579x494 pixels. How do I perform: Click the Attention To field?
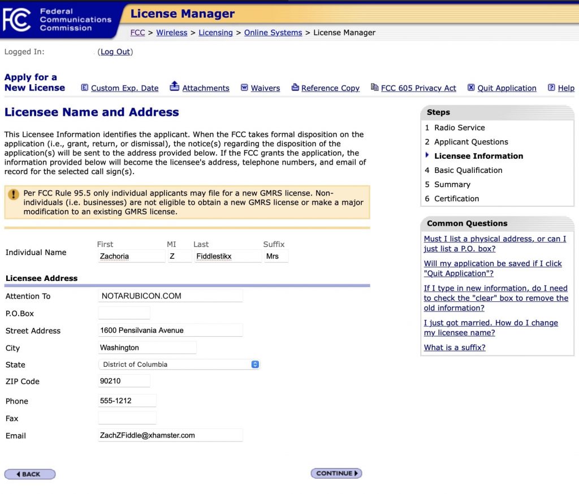pos(170,296)
